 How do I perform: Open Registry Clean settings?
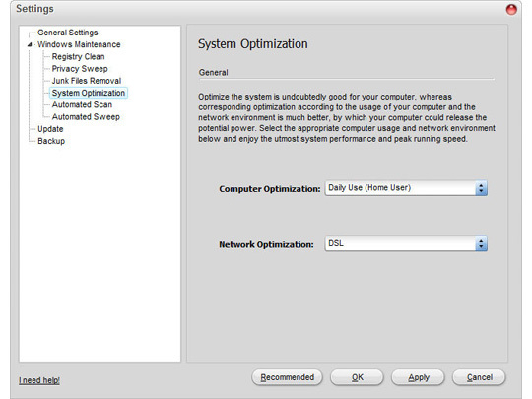78,57
